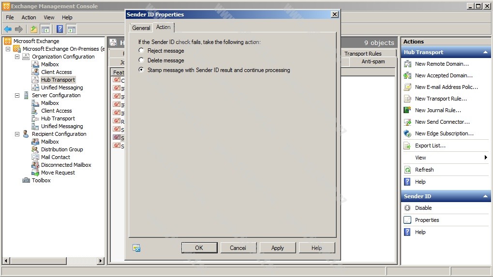Screen dimensions: 493x277
Task: Click the New Journal Rule icon
Action: coord(407,110)
